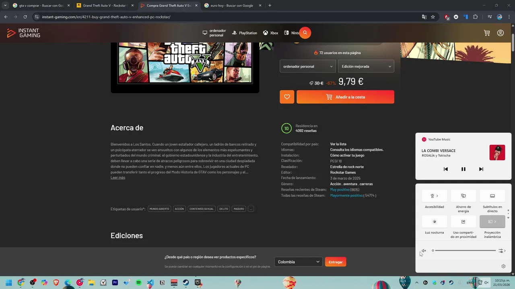
Task: Open the 'ordenador personal' platform dropdown
Action: coord(308,66)
